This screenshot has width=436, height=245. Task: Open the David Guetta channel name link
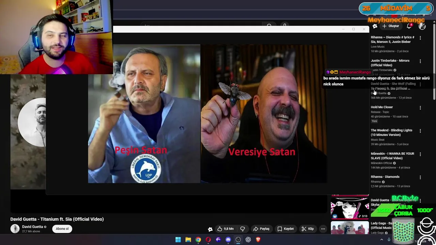coord(33,227)
